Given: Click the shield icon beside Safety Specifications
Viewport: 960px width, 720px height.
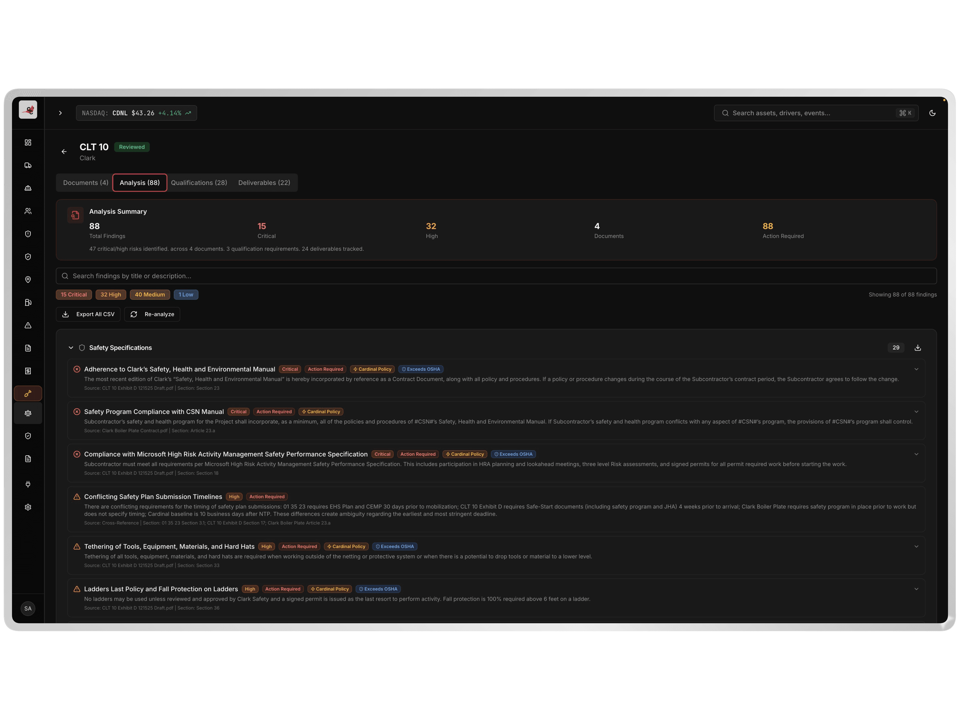Looking at the screenshot, I should point(81,348).
